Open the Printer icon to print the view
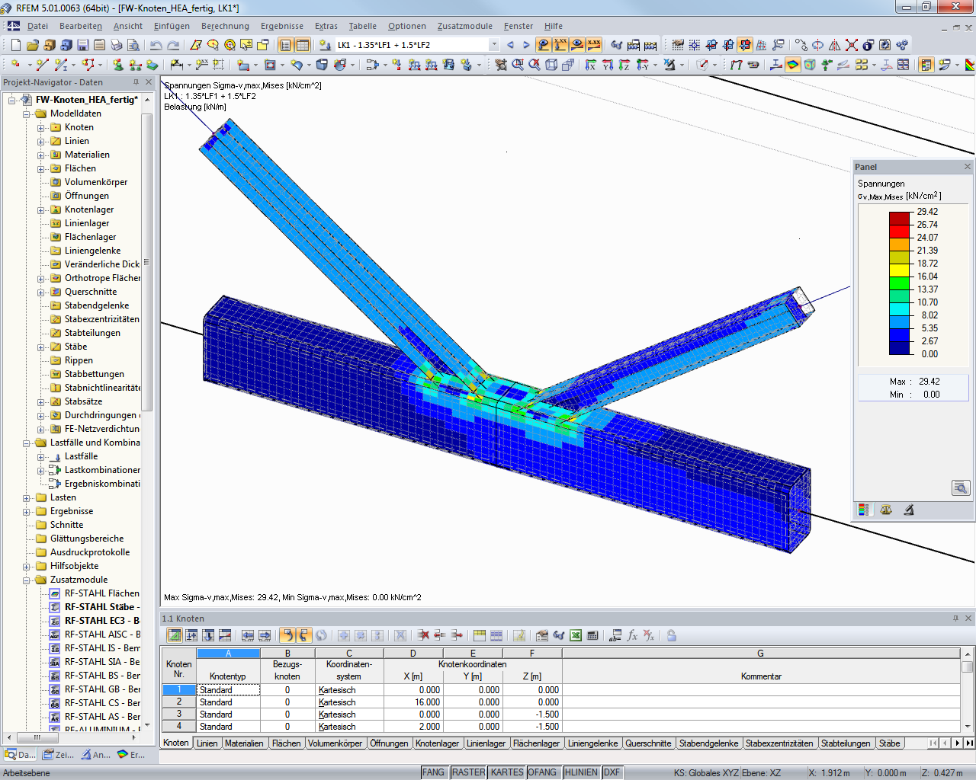Screen dimensions: 976x780 coord(115,45)
